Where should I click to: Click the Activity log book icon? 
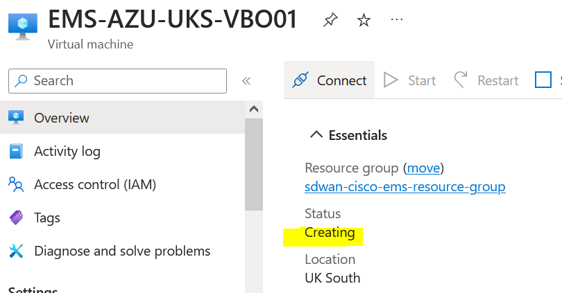(x=16, y=151)
